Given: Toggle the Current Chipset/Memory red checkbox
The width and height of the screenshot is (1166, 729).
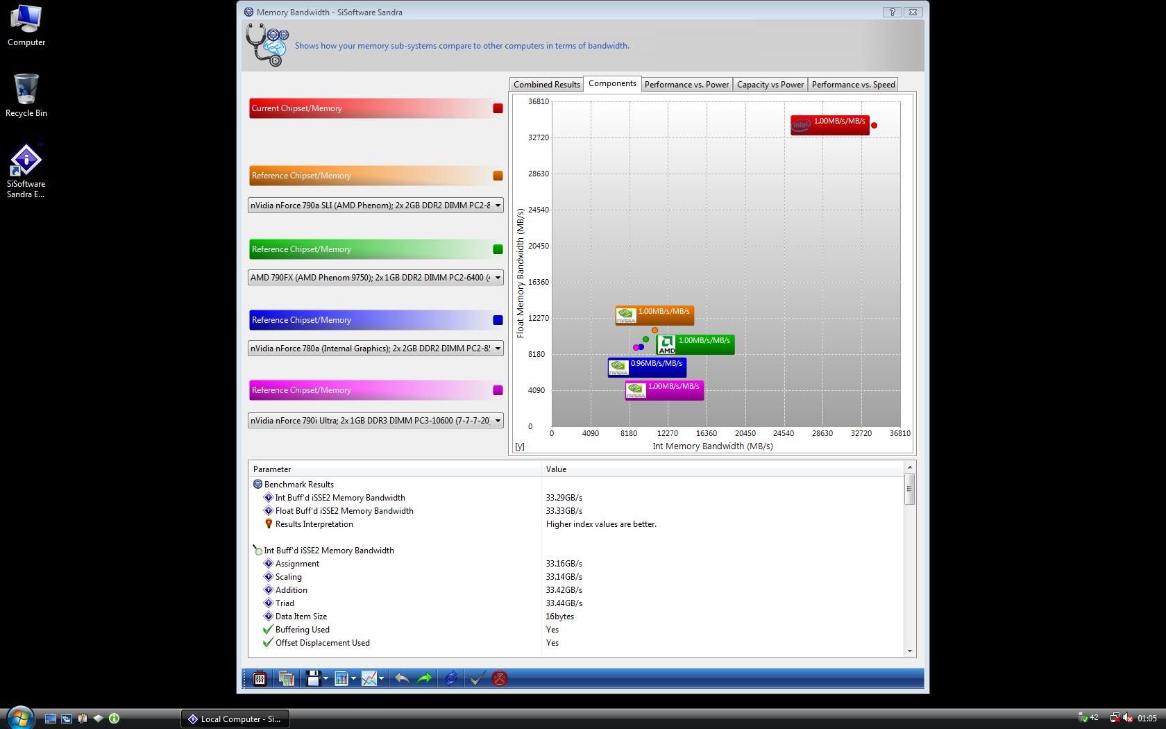Looking at the screenshot, I should (x=498, y=108).
